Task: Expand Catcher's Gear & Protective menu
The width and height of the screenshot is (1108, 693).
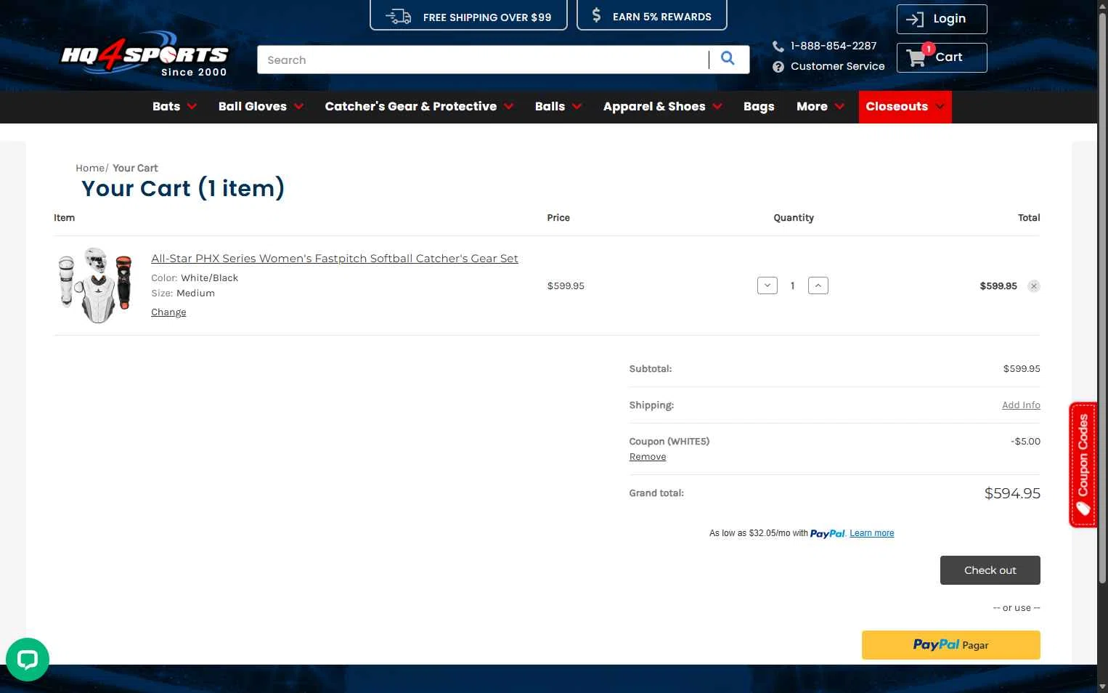Action: coord(419,107)
